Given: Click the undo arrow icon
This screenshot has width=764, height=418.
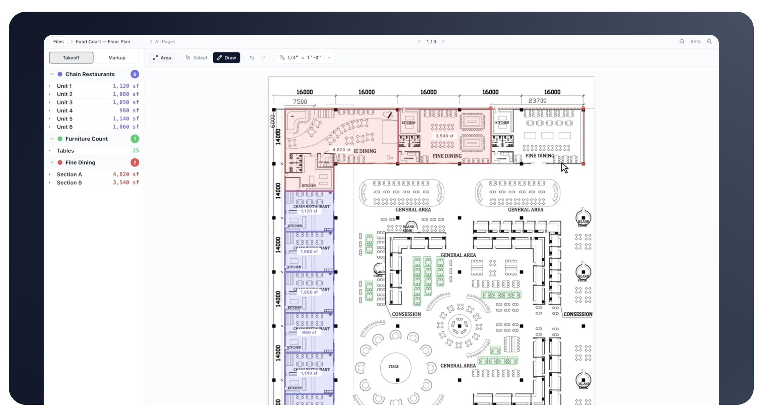Looking at the screenshot, I should tap(252, 58).
